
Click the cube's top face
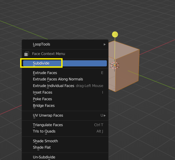pos(123,49)
